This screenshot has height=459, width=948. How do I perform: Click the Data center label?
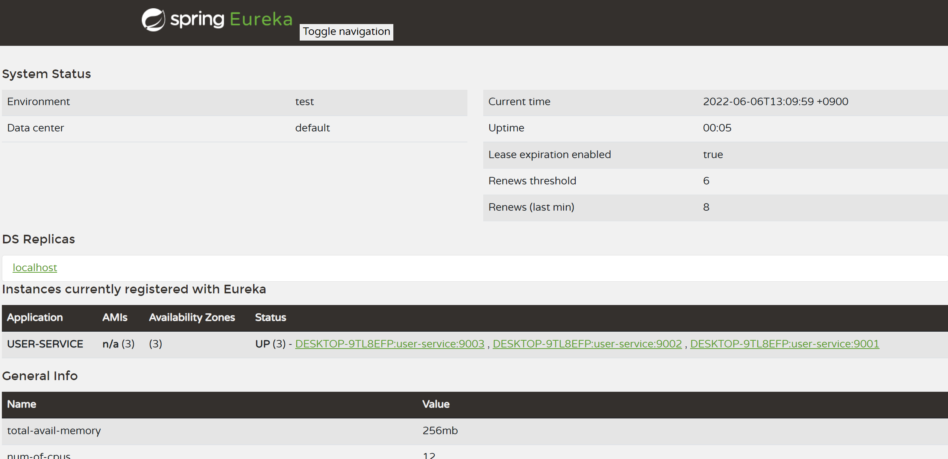[35, 128]
